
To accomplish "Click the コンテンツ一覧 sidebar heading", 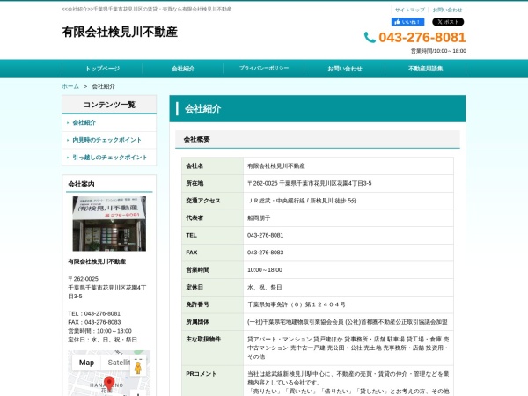I will pyautogui.click(x=109, y=105).
